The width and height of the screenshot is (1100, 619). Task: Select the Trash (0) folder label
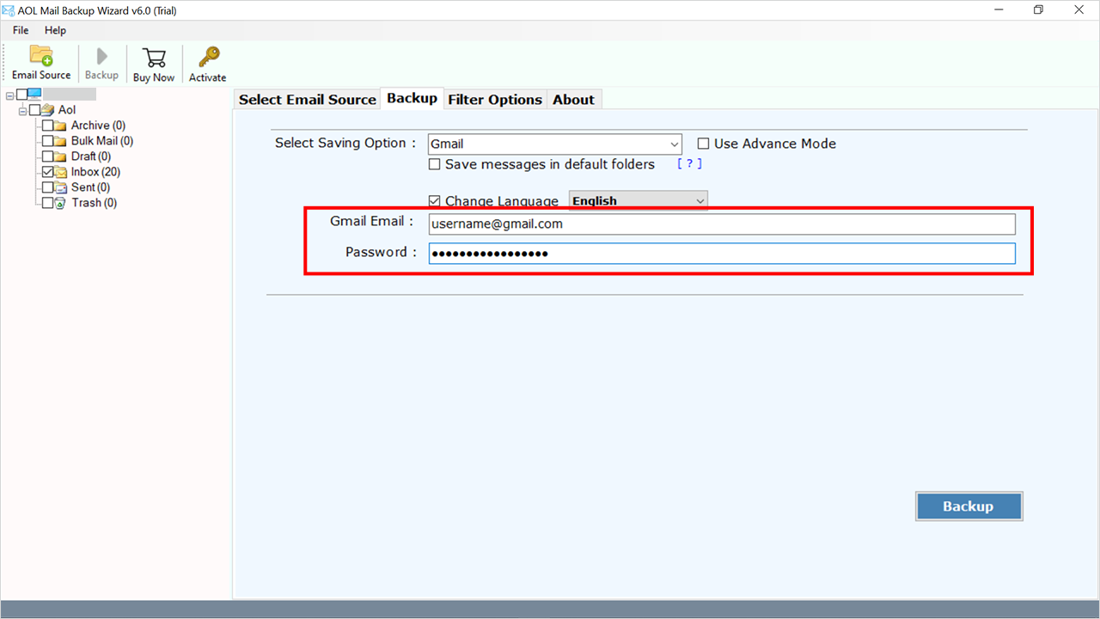point(95,203)
